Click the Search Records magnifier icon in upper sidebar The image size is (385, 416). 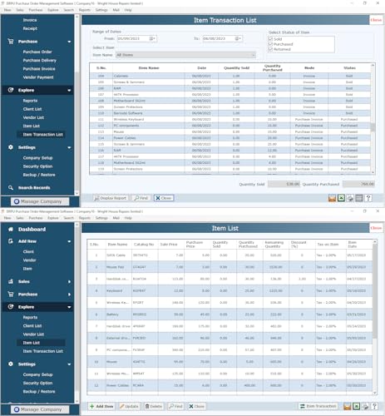pyautogui.click(x=11, y=188)
